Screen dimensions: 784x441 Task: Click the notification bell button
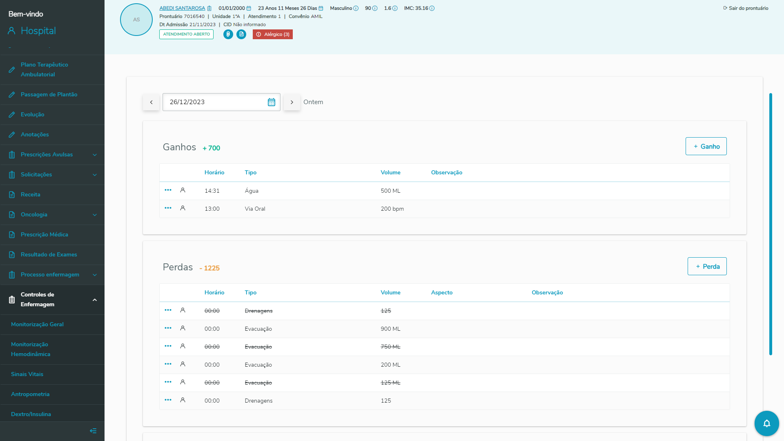766,423
